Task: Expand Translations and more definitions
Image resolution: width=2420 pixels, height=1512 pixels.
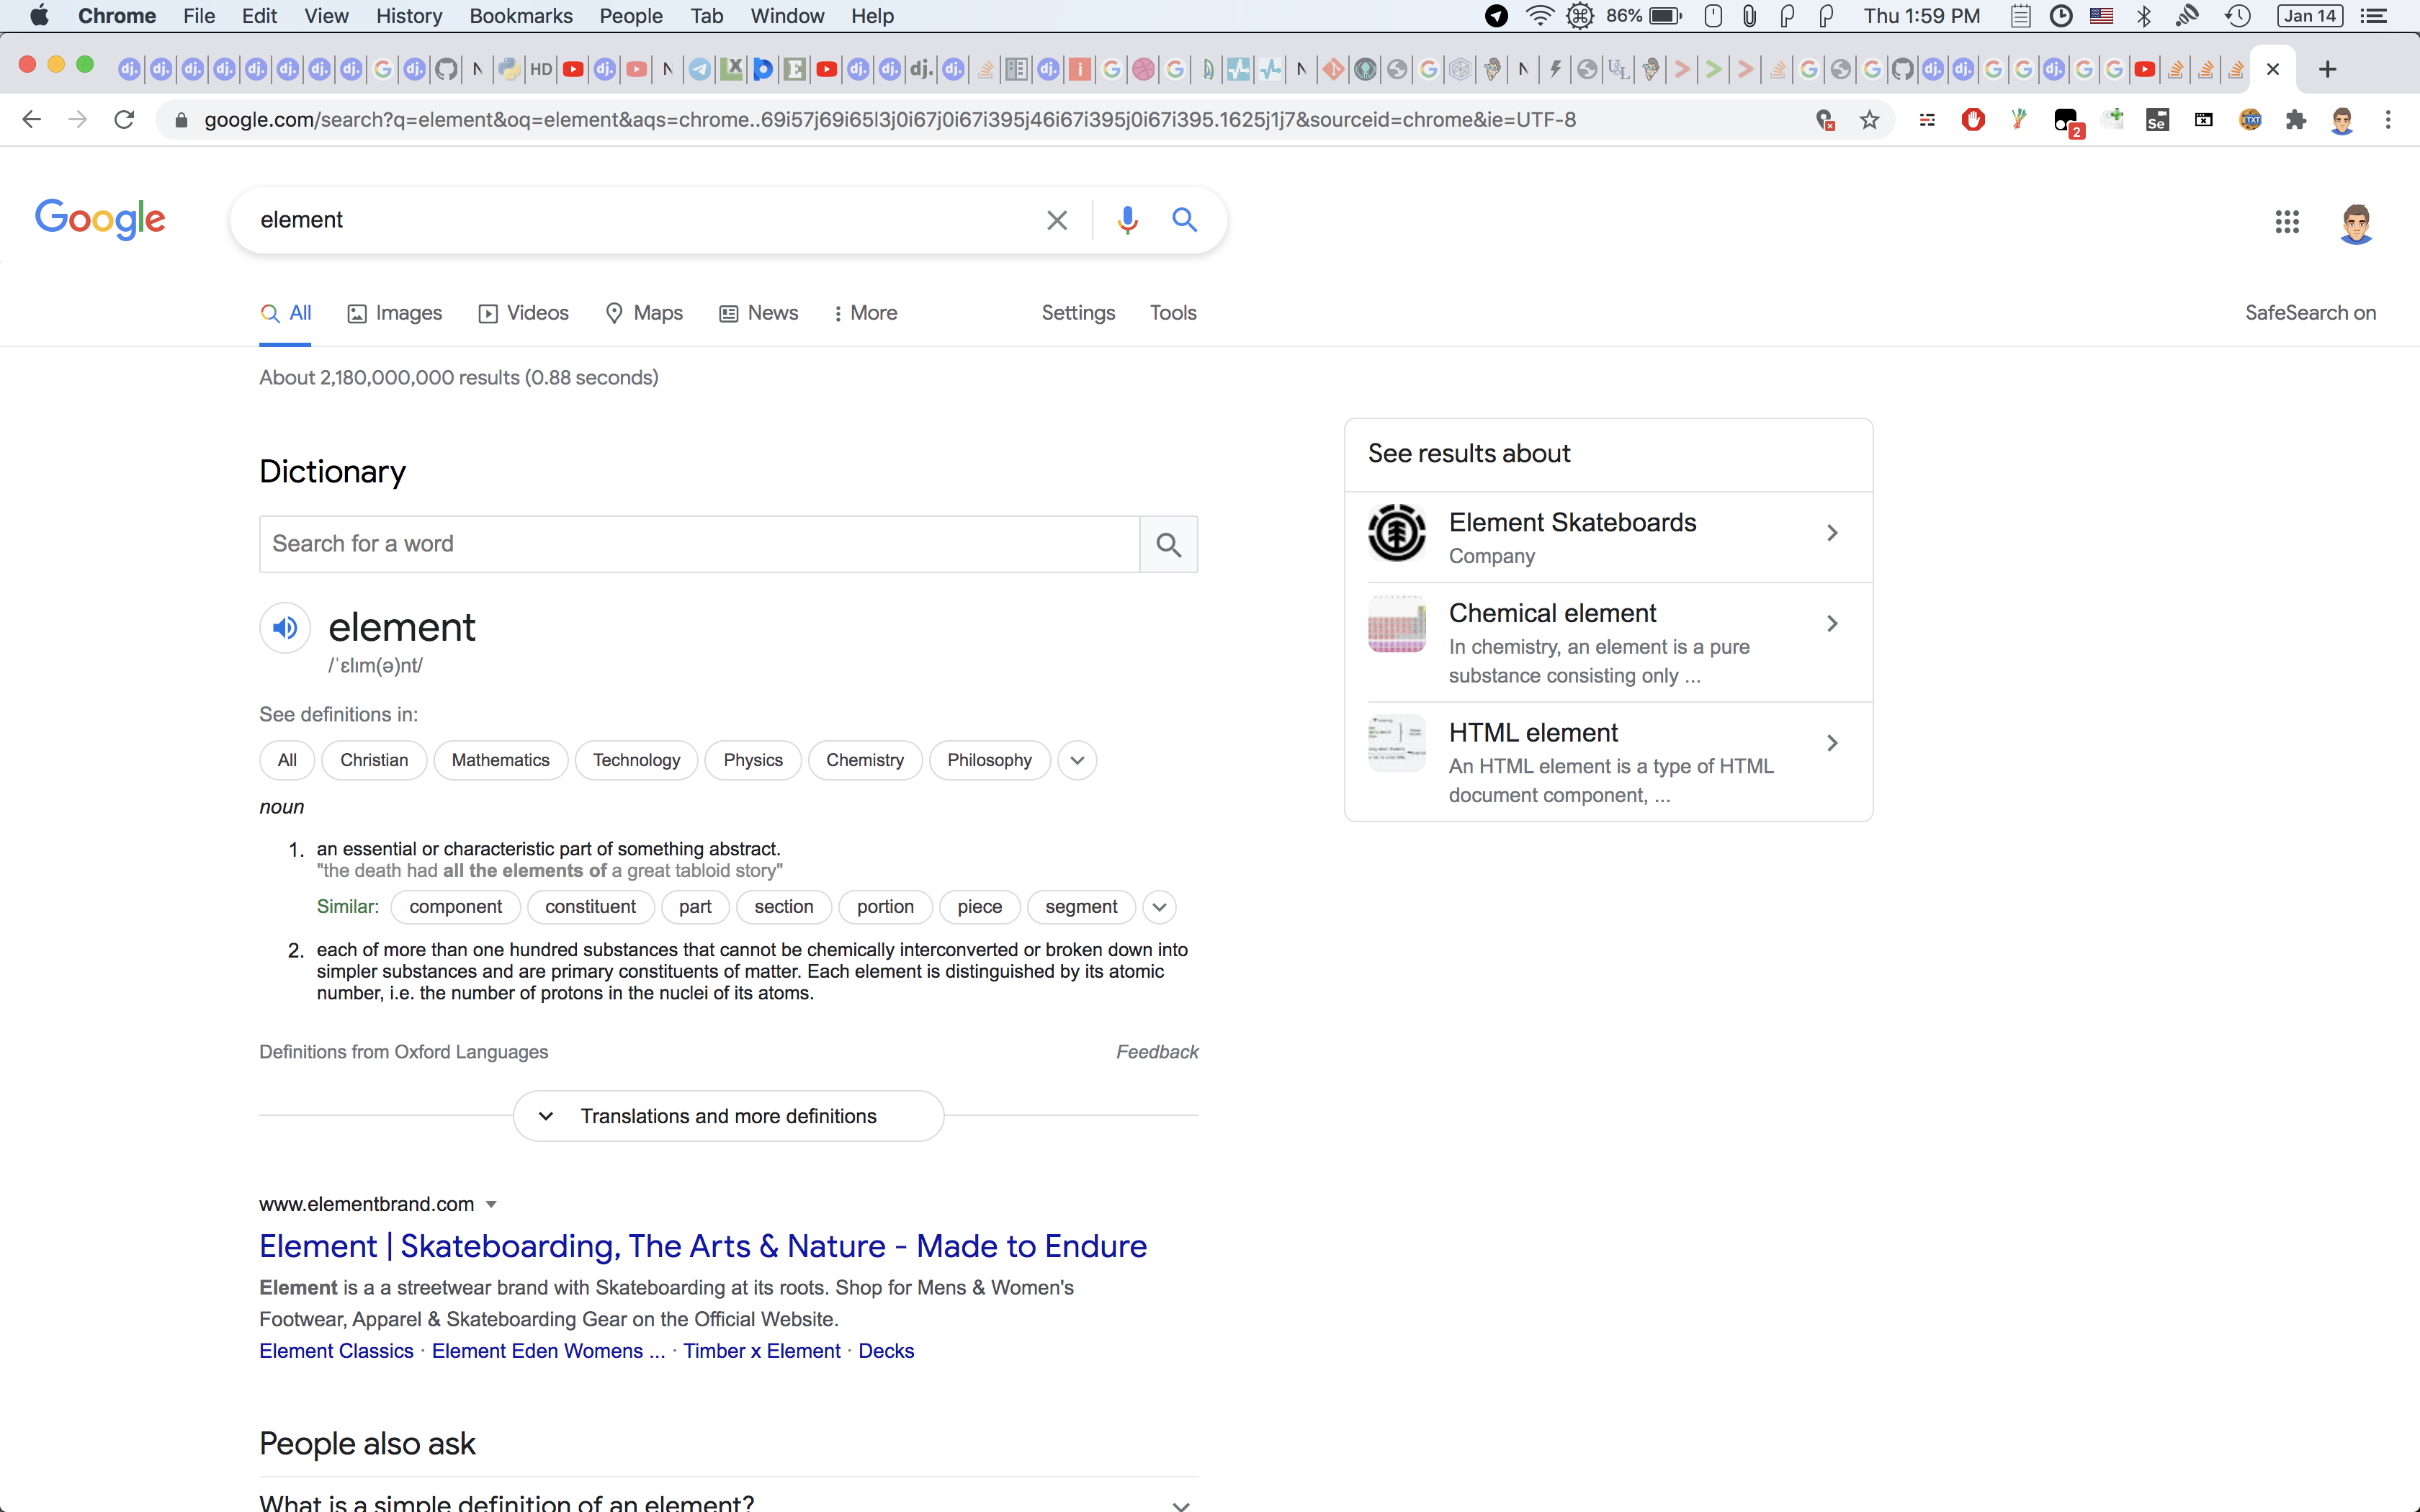Action: (x=728, y=1116)
